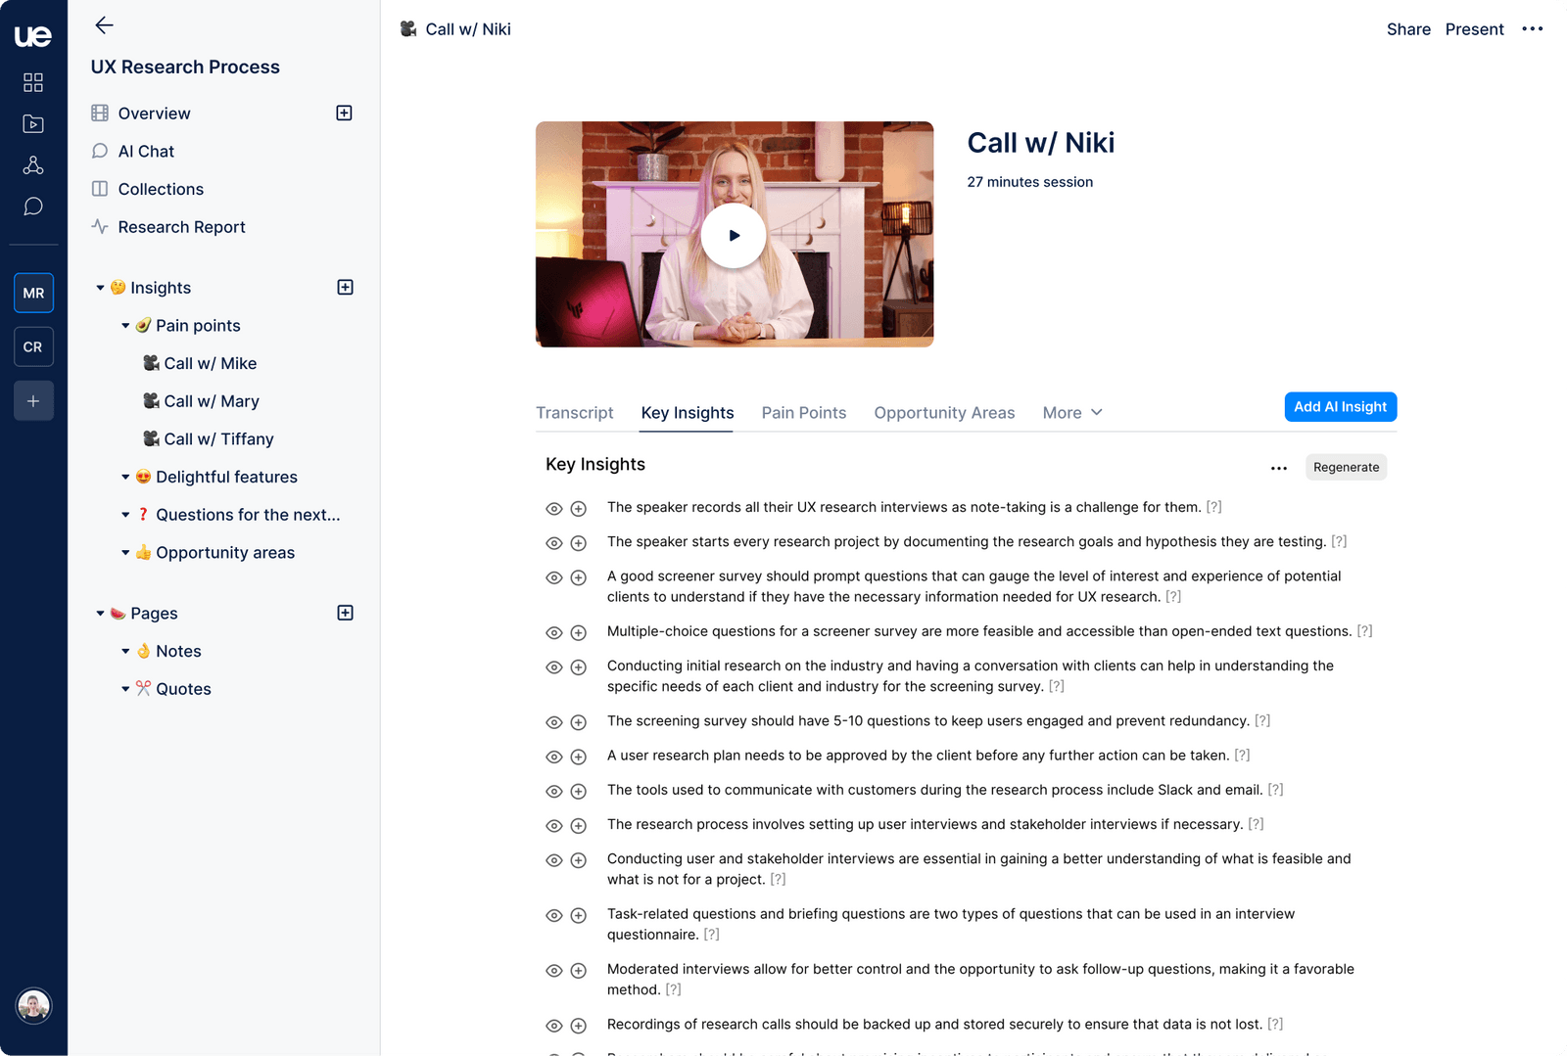
Task: Switch to the Transcript tab
Action: (574, 413)
